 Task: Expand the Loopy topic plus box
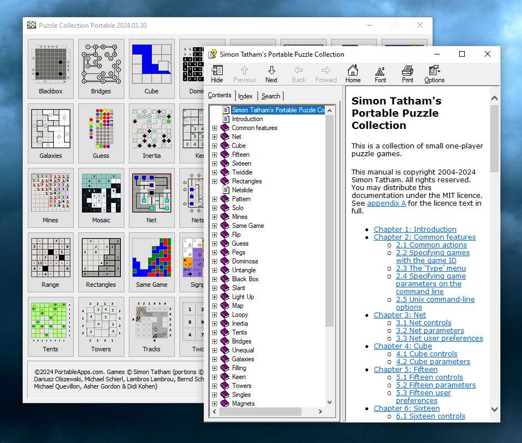214,315
